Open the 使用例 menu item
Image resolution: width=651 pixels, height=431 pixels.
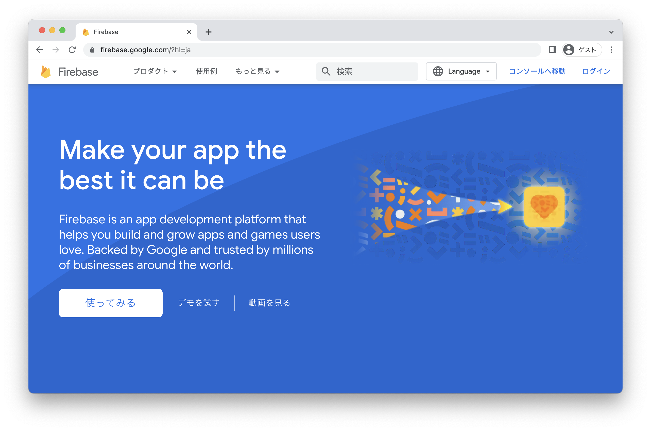[206, 71]
